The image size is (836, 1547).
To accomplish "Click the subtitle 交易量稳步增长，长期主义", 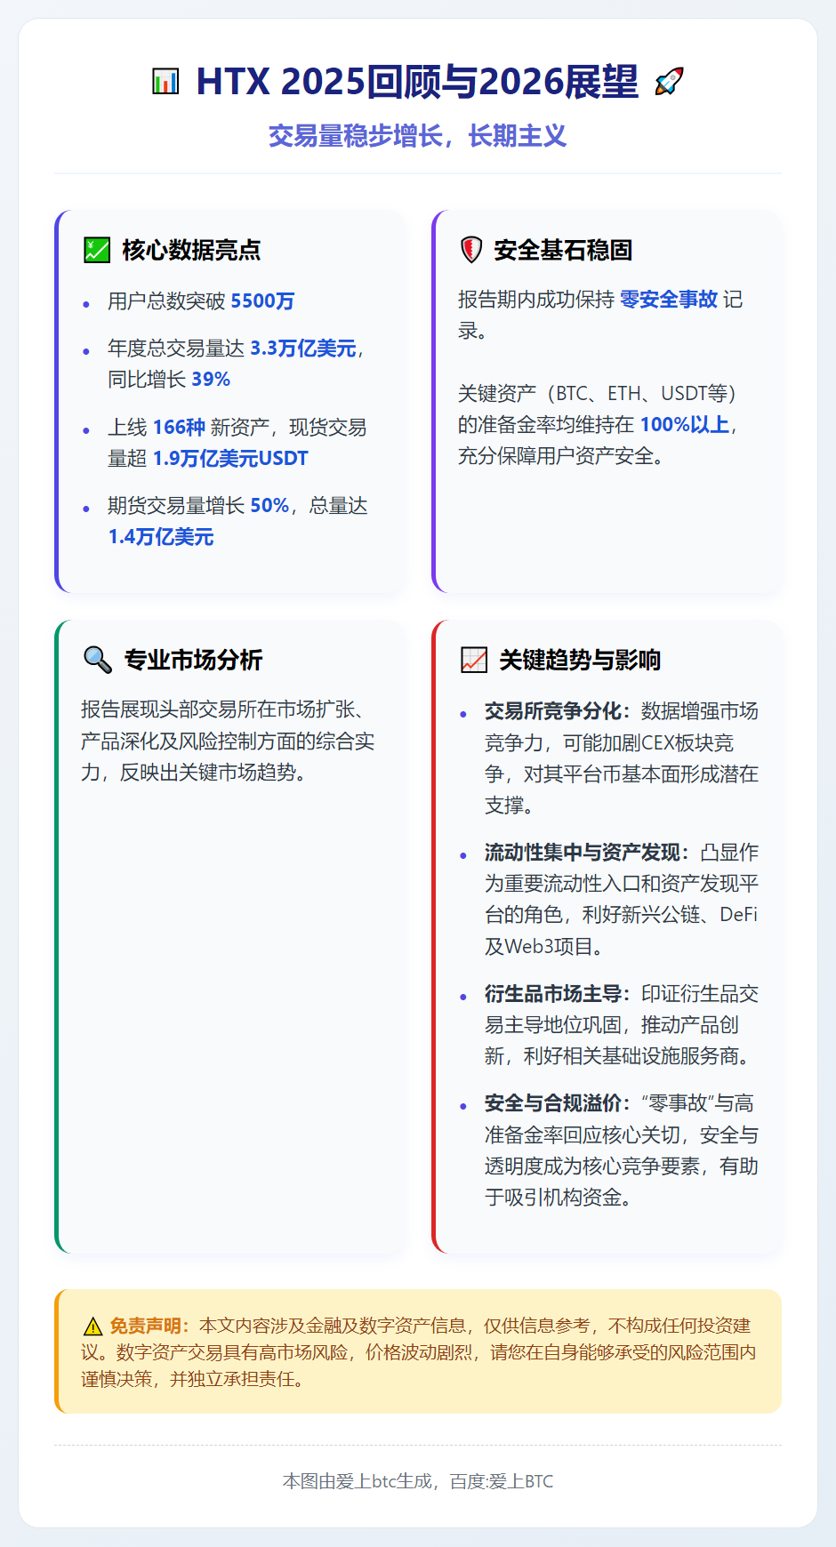I will (417, 136).
